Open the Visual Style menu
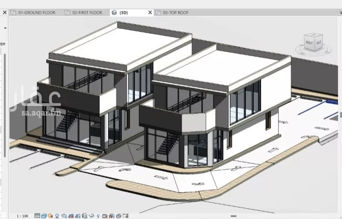The height and width of the screenshot is (219, 342). [44, 215]
